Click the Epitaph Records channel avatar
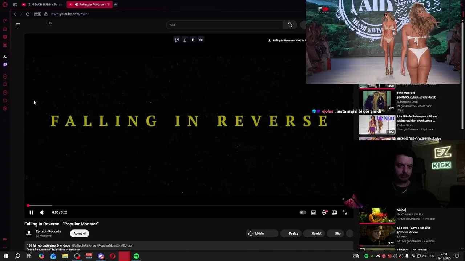Viewport: 465px width, 261px height. pyautogui.click(x=29, y=233)
